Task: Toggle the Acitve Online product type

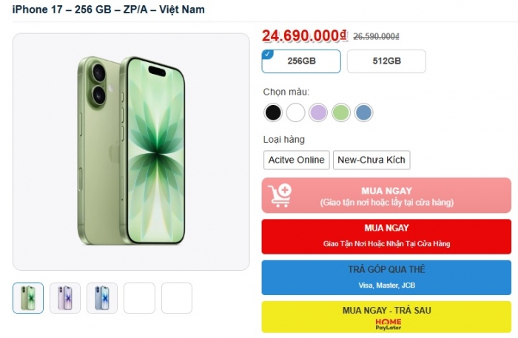Action: tap(296, 160)
